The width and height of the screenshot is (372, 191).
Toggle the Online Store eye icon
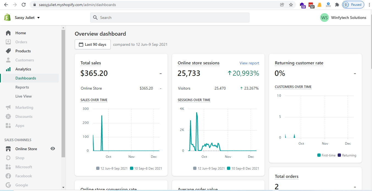coord(53,149)
